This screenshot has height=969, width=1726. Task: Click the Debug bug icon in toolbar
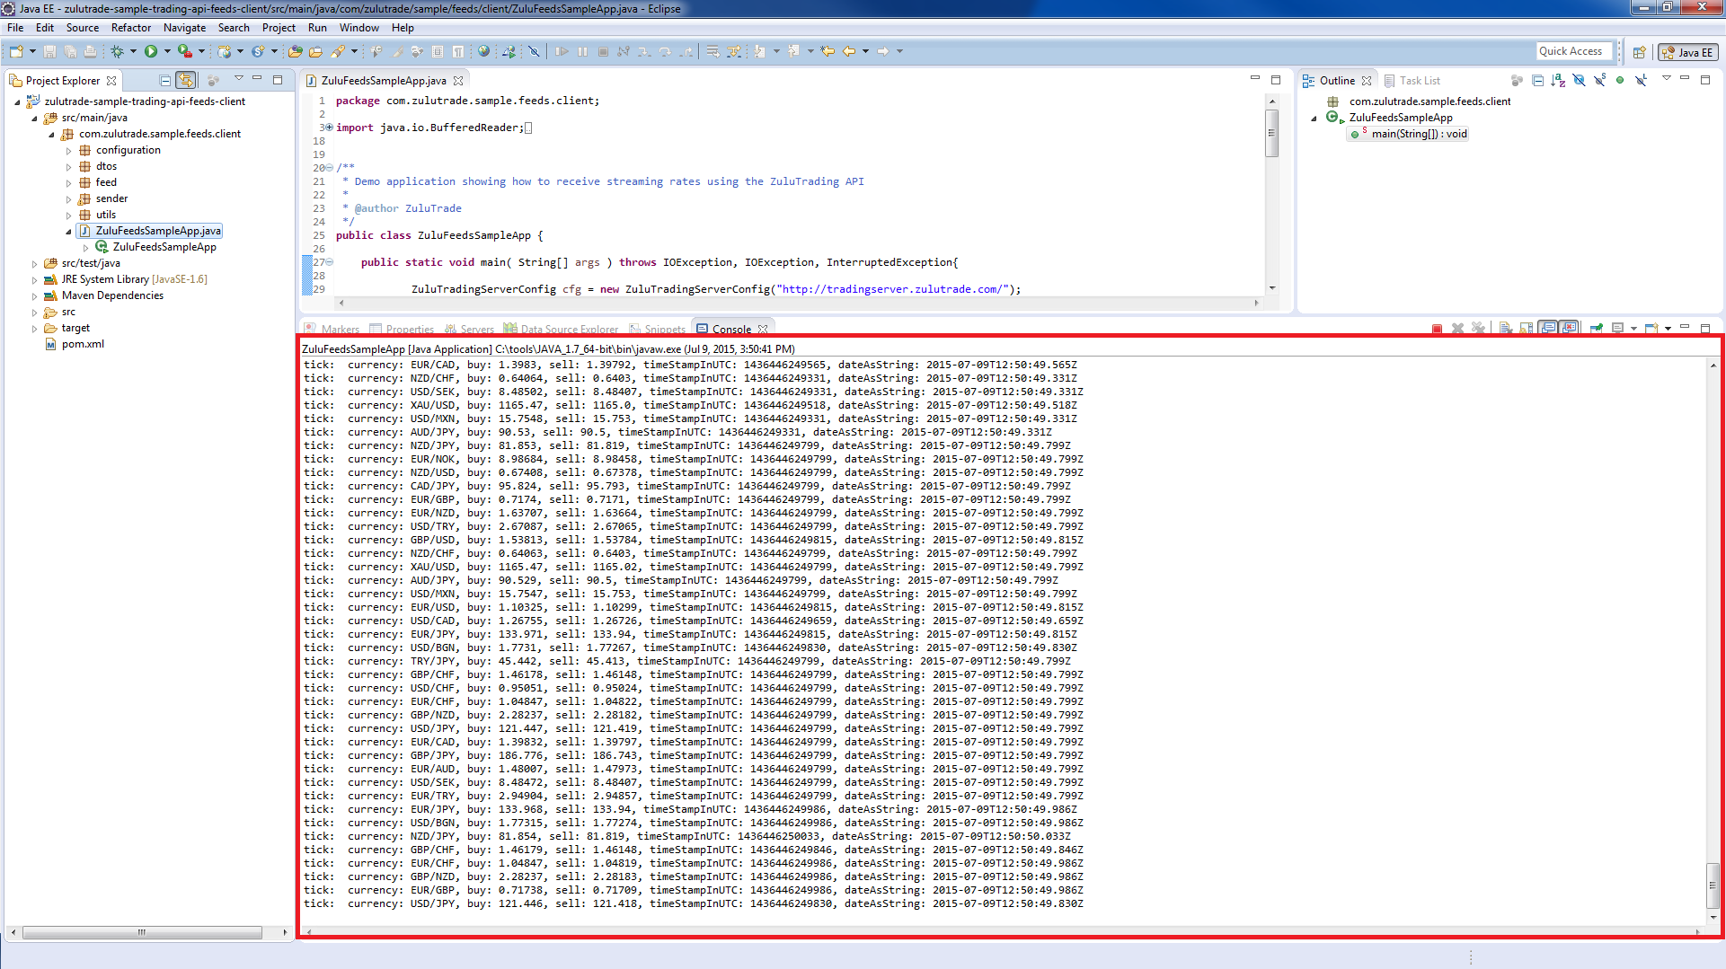tap(117, 52)
